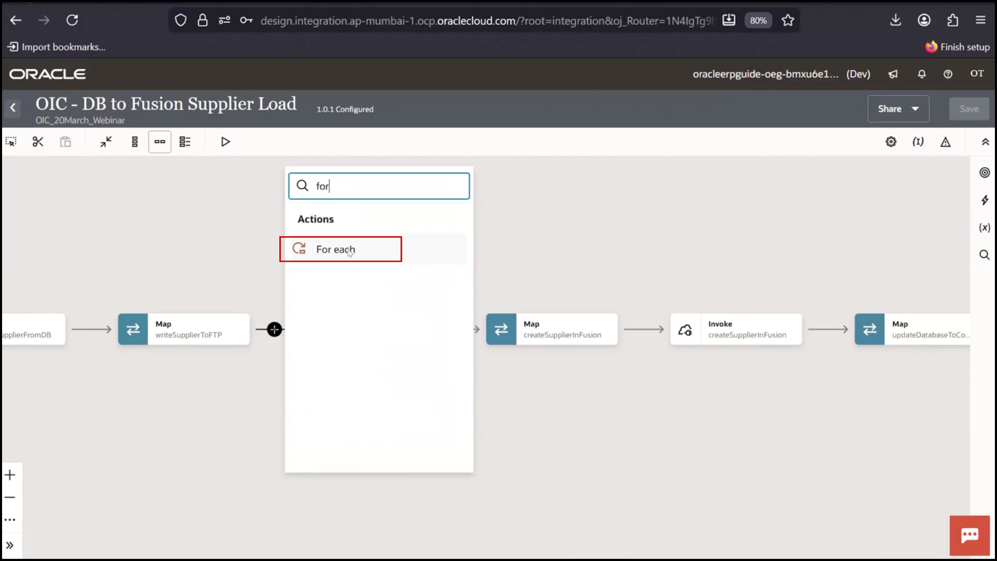Open the search magnifier in right sidebar
This screenshot has height=561, width=997.
pos(985,255)
